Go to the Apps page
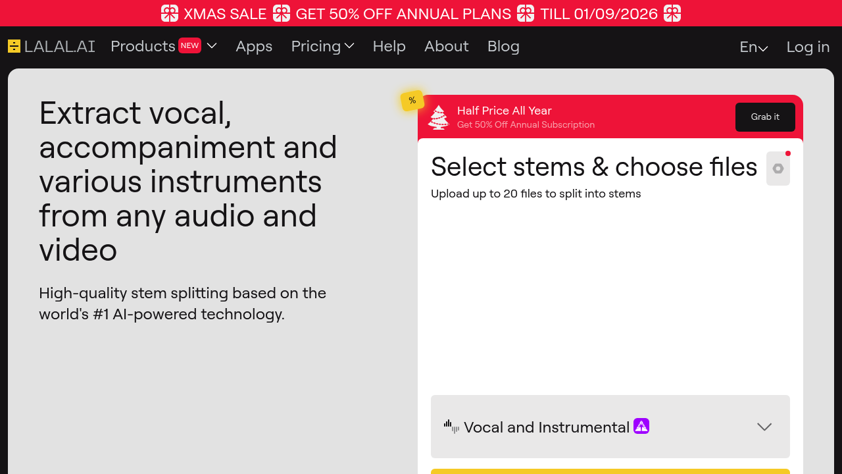This screenshot has height=474, width=842. (x=254, y=46)
